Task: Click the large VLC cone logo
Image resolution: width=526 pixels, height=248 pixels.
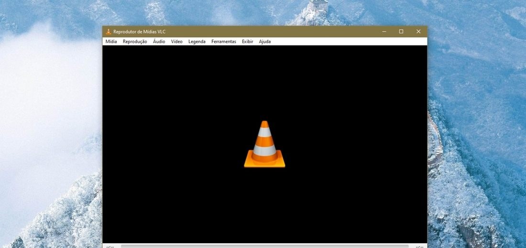Action: tap(264, 144)
